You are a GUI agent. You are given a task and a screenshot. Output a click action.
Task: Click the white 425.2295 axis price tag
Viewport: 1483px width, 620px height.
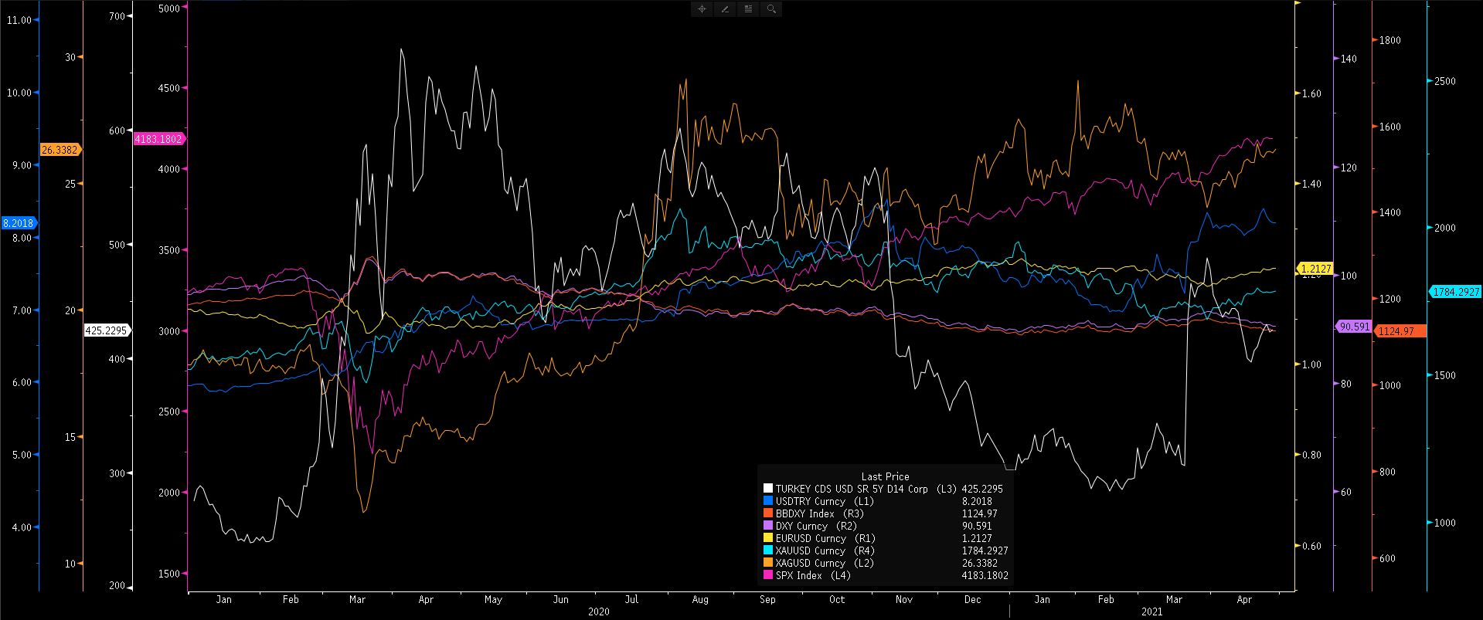[107, 330]
